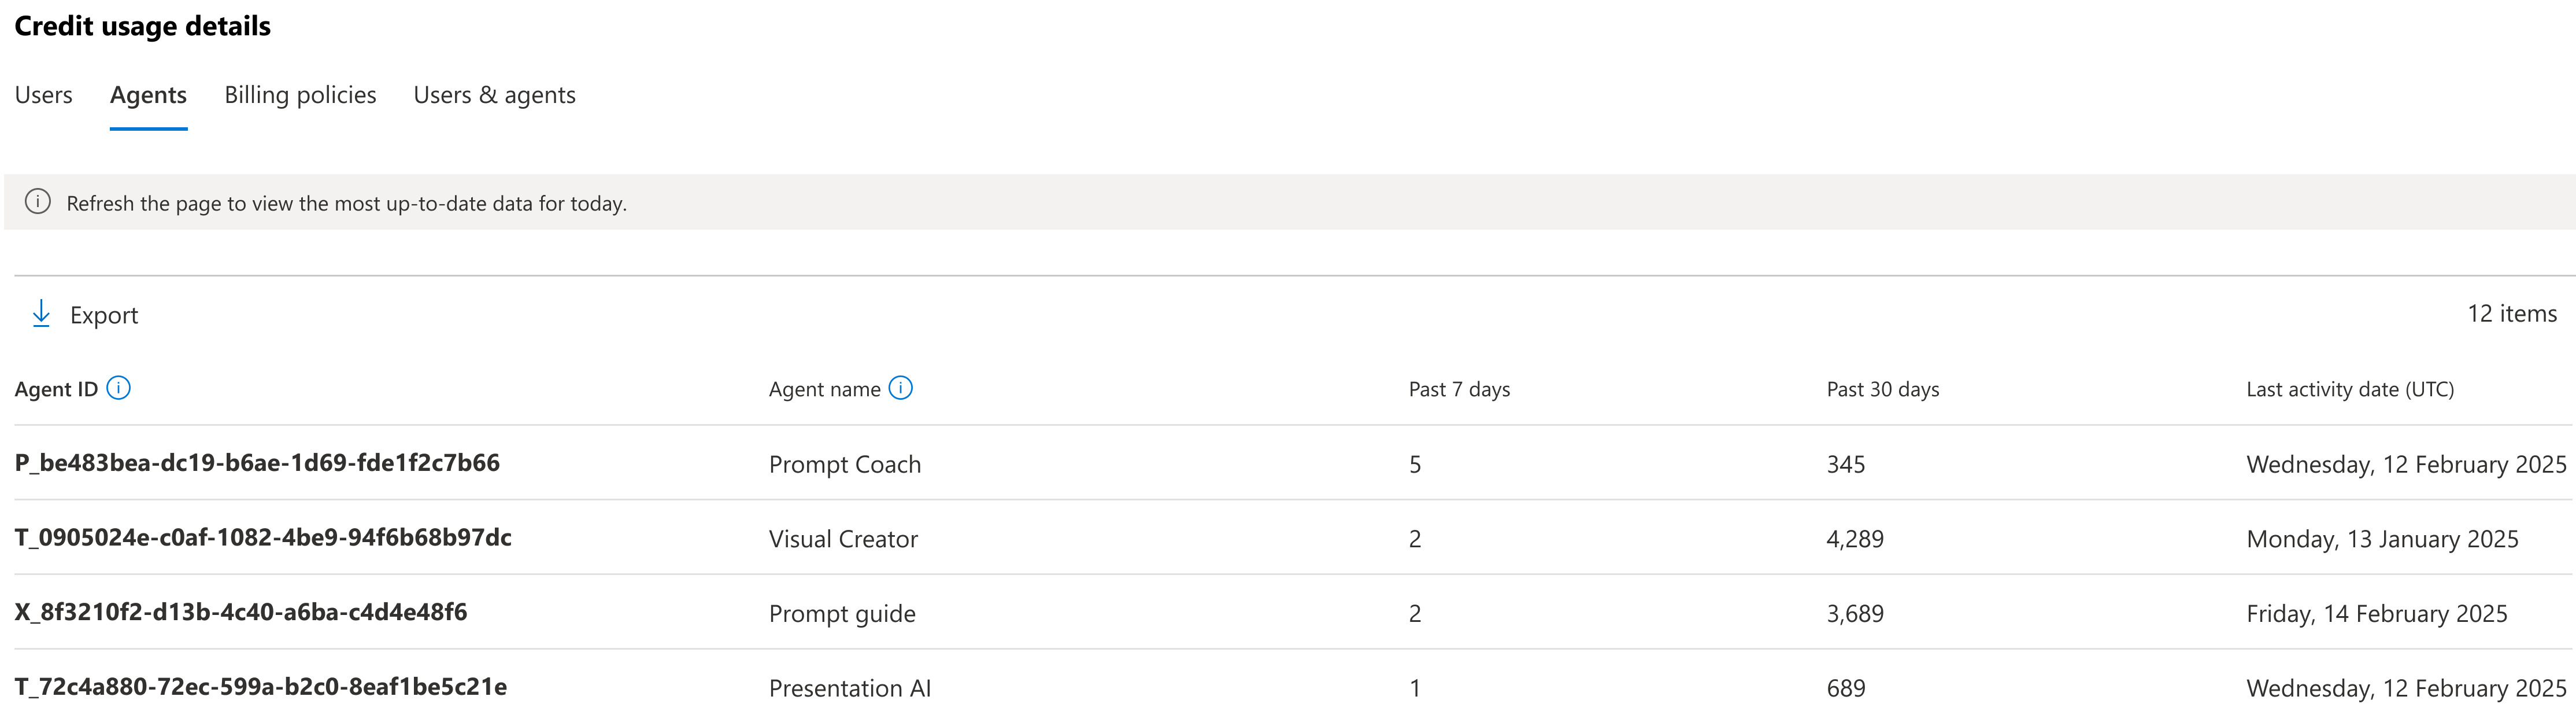Sort by Last activity date column

pyautogui.click(x=2349, y=389)
